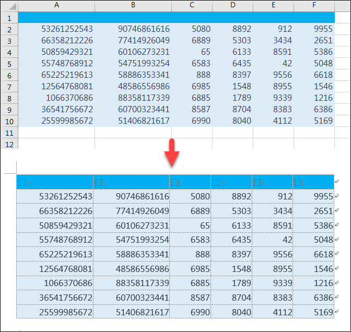Click Excel cell A8 with 1066370686

[56, 98]
